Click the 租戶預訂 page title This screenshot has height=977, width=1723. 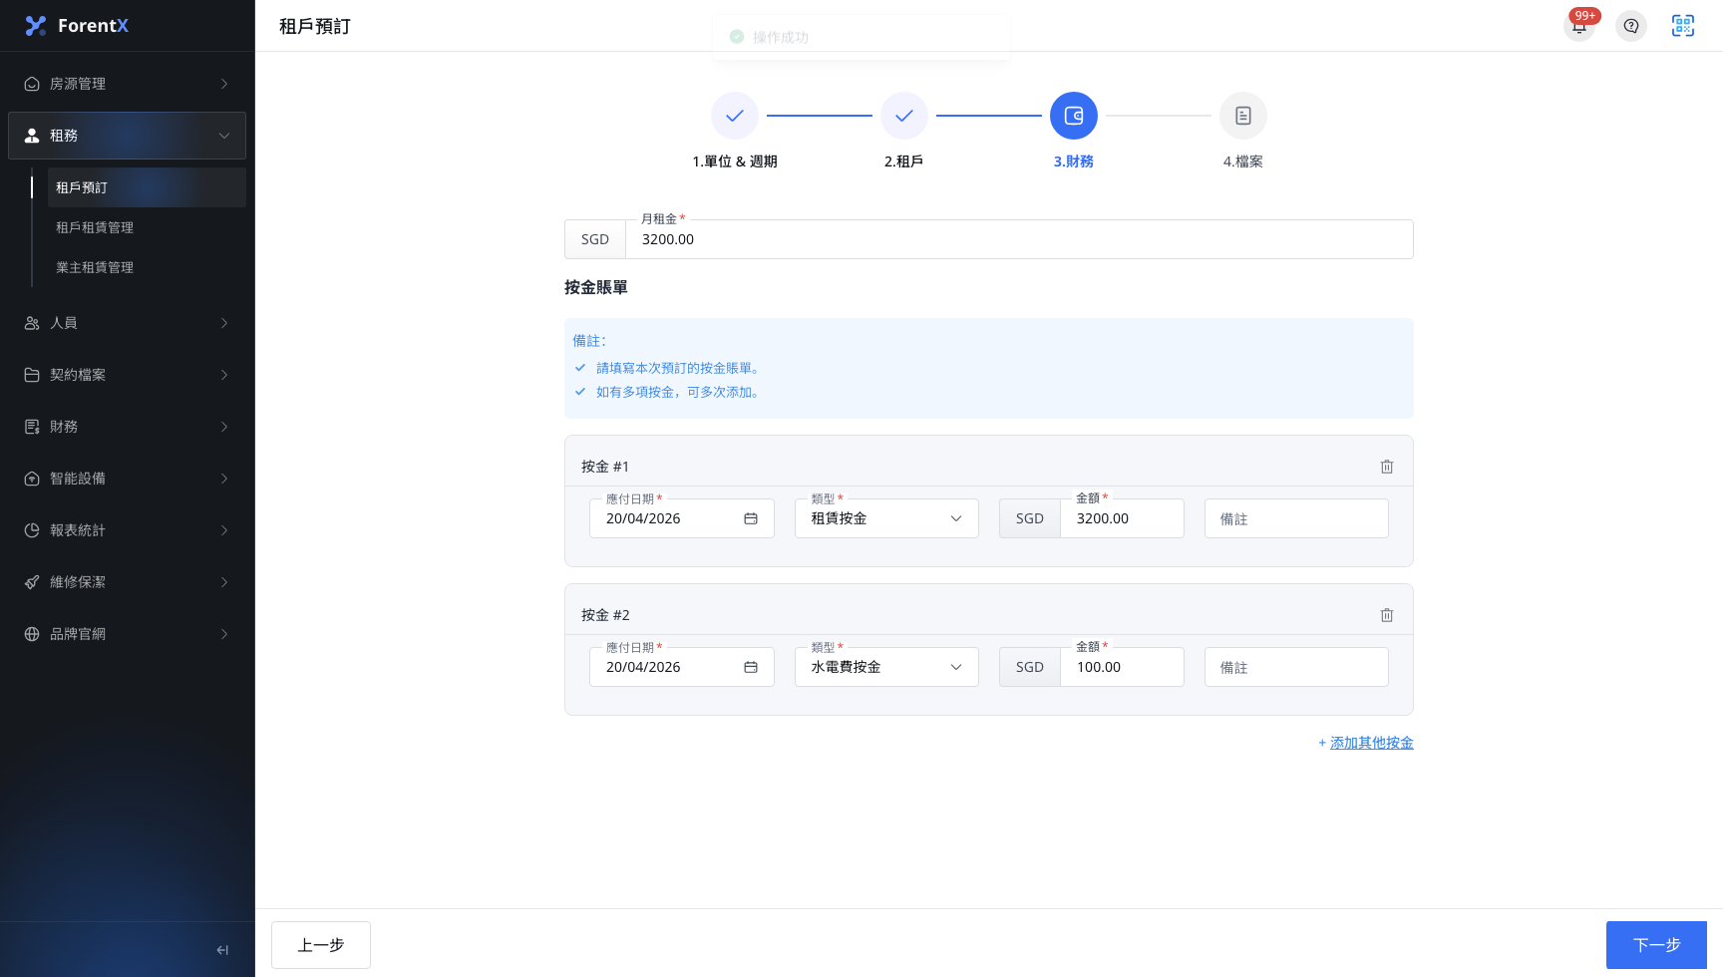point(315,26)
